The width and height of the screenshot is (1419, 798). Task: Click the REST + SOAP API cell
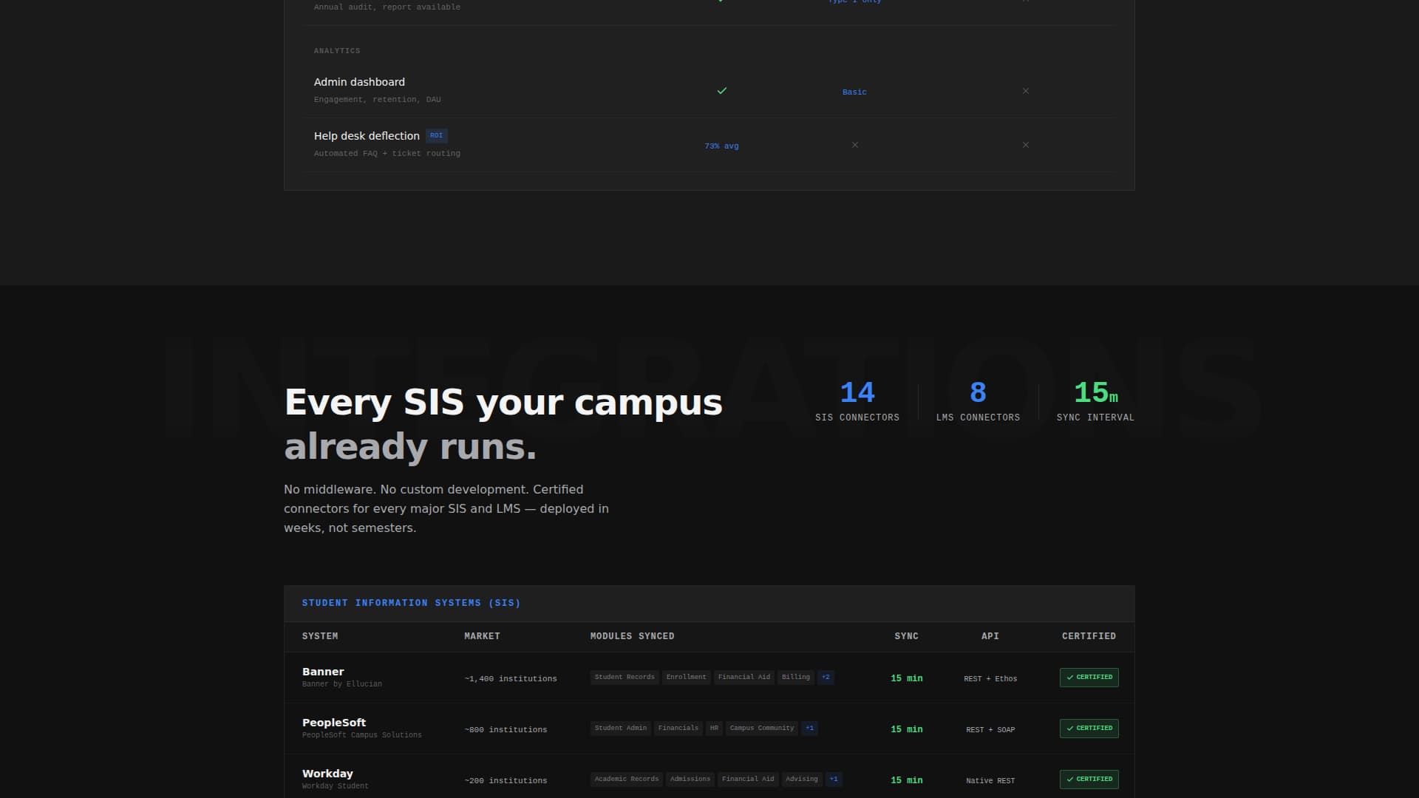click(x=990, y=730)
